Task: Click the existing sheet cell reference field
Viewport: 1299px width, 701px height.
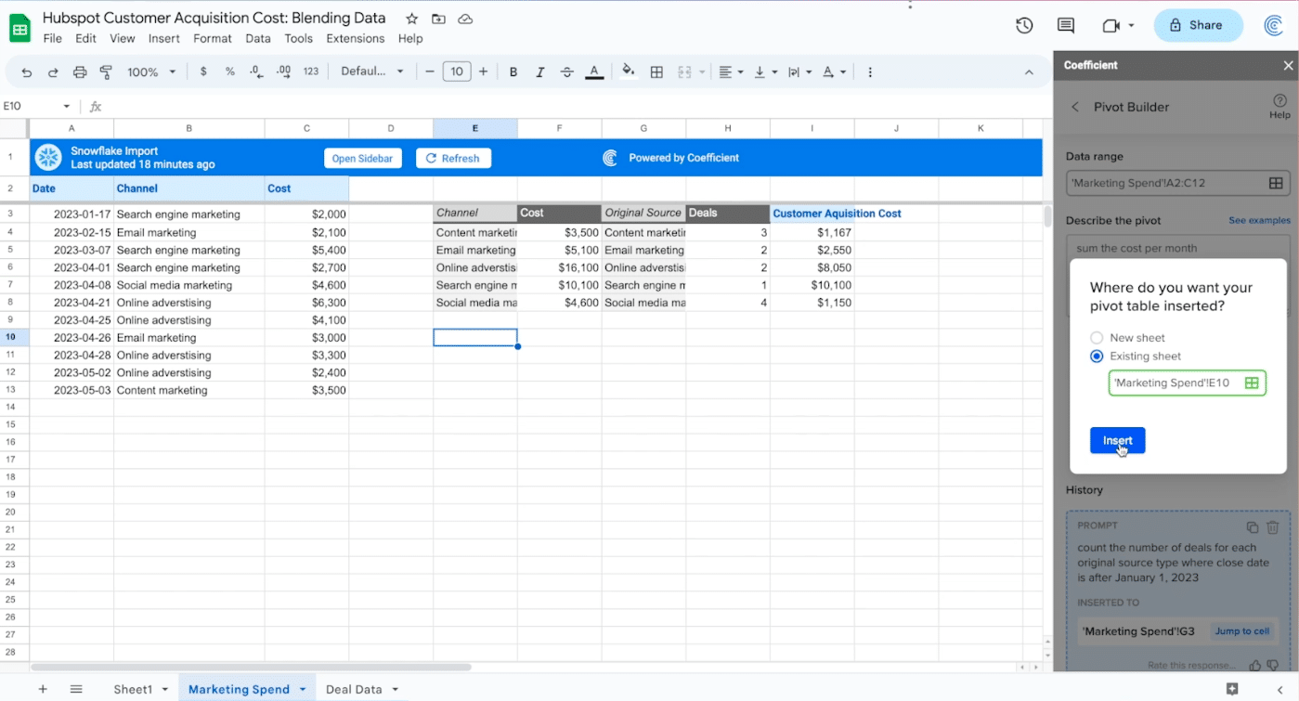Action: click(1187, 383)
